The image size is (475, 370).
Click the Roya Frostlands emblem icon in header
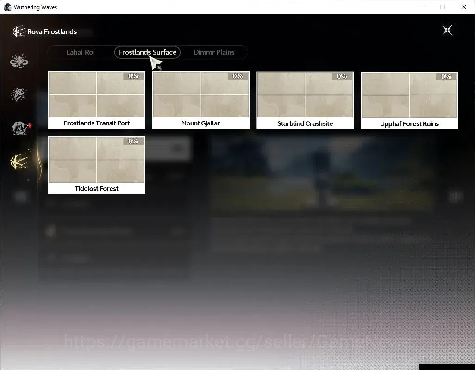(19, 31)
